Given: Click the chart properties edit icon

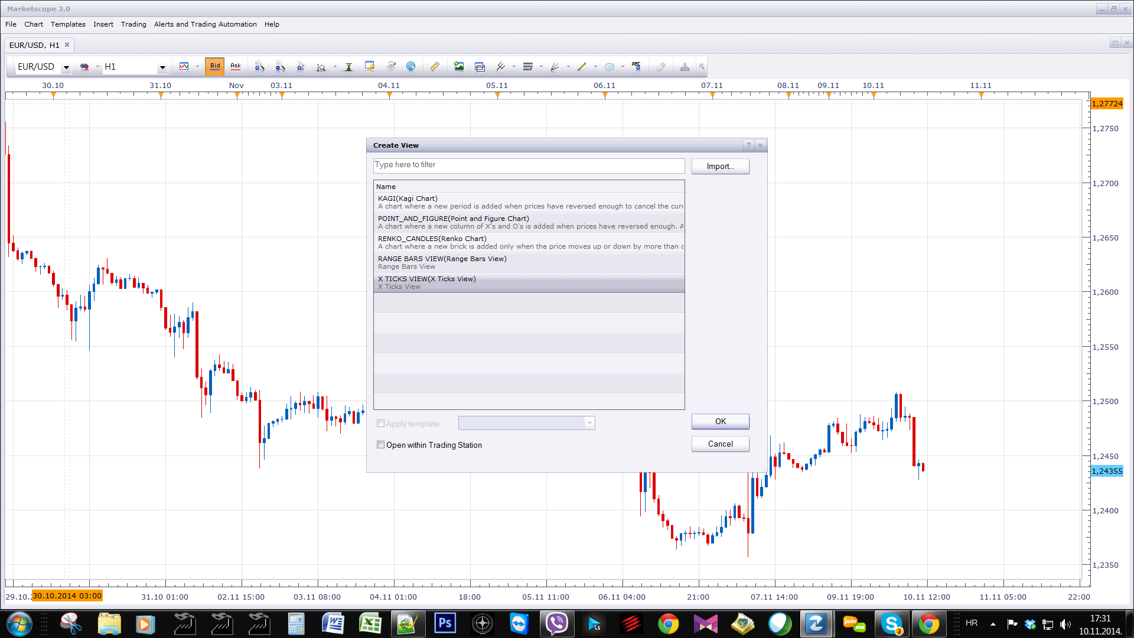Looking at the screenshot, I should click(x=370, y=67).
